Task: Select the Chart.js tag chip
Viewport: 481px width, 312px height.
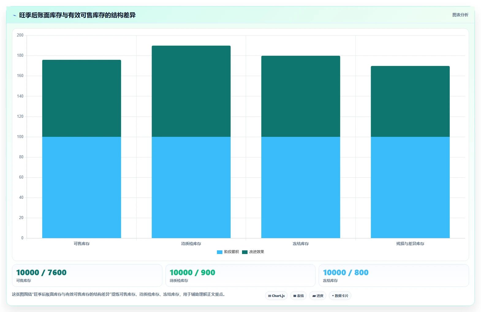Action: pyautogui.click(x=276, y=296)
